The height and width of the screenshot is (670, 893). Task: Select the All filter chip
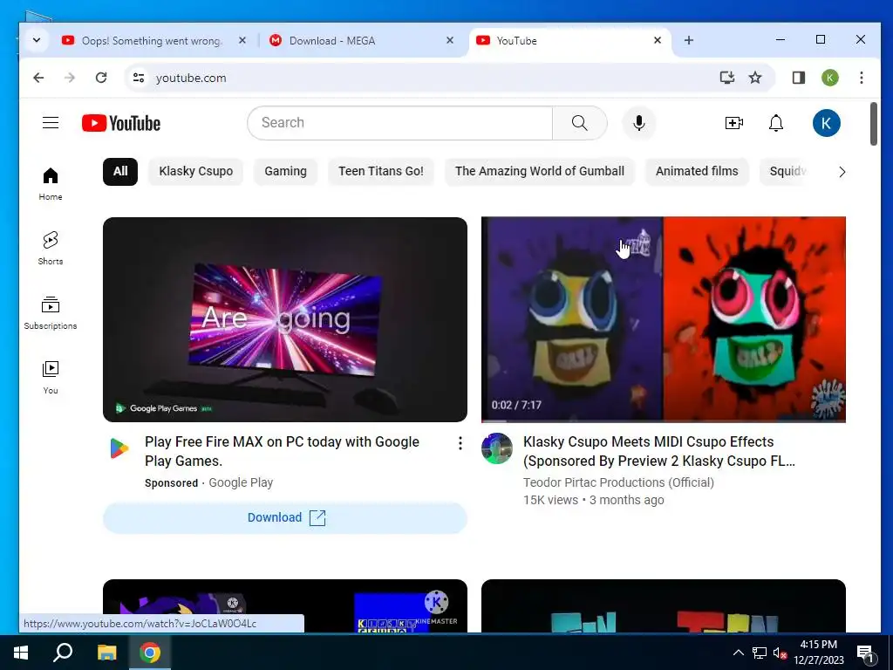(x=120, y=172)
